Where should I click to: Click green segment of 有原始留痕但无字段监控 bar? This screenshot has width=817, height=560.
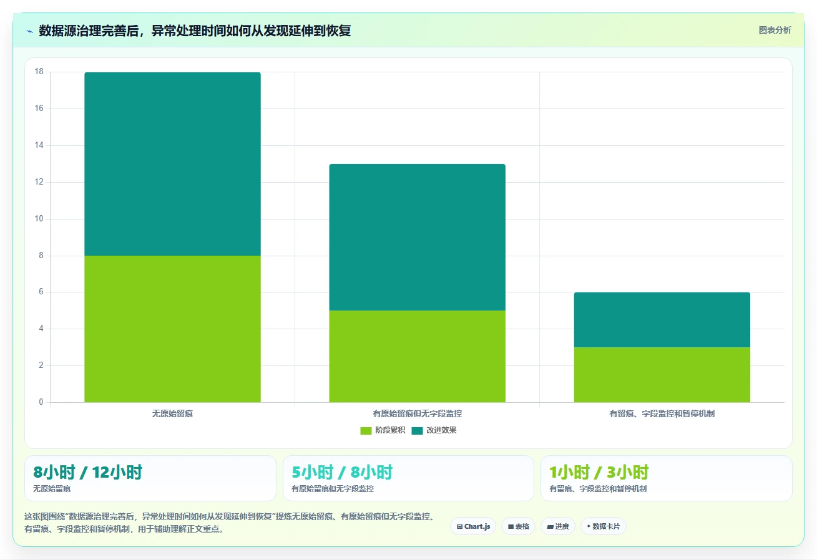[x=417, y=356]
